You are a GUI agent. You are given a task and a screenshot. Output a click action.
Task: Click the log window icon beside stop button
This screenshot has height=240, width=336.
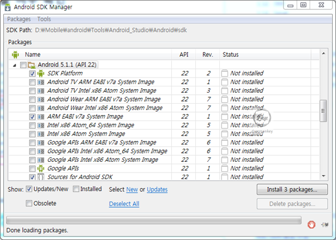click(x=325, y=224)
